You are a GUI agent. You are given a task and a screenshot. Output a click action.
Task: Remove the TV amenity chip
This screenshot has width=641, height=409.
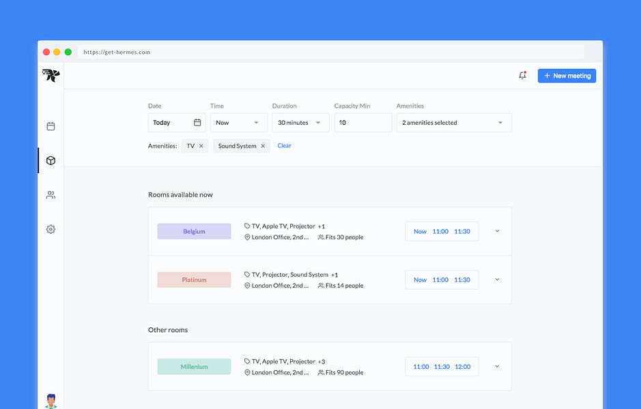click(201, 146)
